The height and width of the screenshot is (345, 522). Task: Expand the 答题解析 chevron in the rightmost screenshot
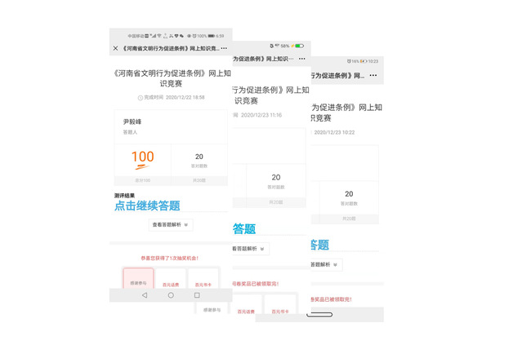337,264
